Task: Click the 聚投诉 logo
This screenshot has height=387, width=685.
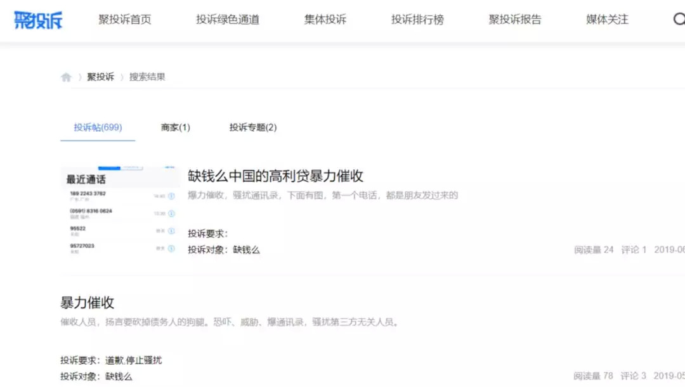Action: tap(38, 20)
